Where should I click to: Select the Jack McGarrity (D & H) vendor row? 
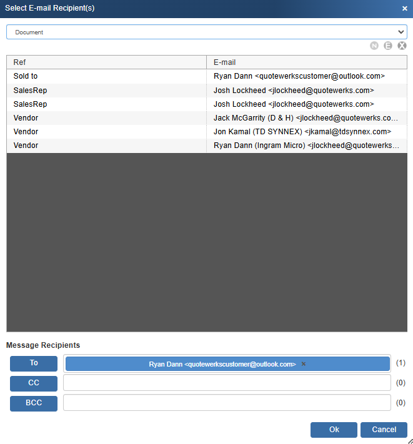[206, 118]
